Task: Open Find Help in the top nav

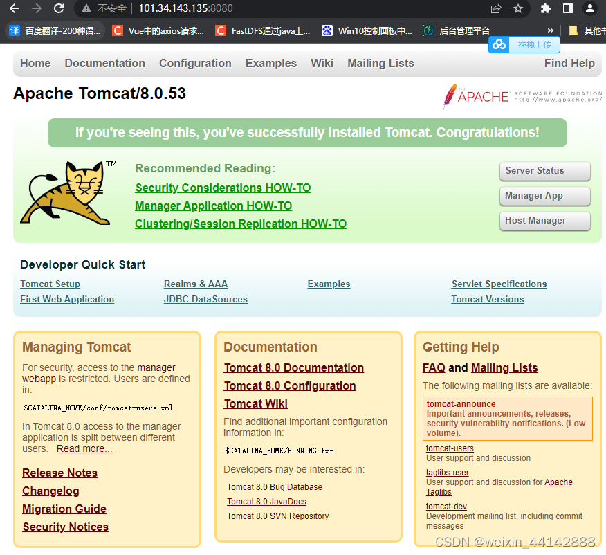Action: point(569,64)
